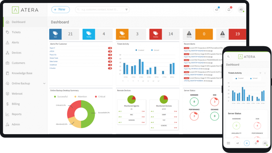Click the orange Due Today tag tile
This screenshot has width=272, height=153.
(122, 34)
